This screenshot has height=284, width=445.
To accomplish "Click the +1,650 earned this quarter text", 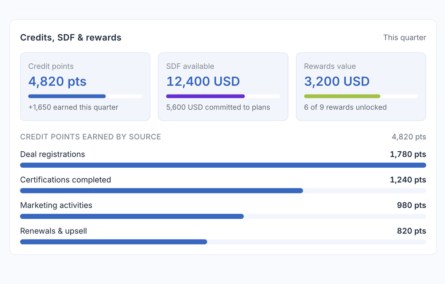I will point(73,107).
